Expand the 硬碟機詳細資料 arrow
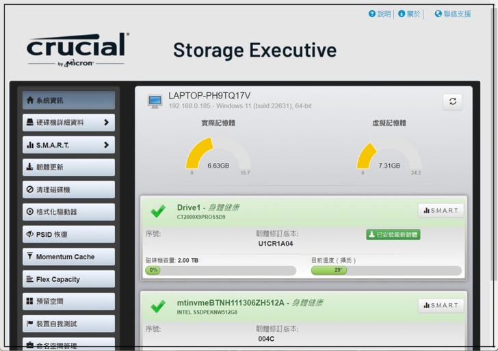Screen dimensions: 498x351 point(106,122)
